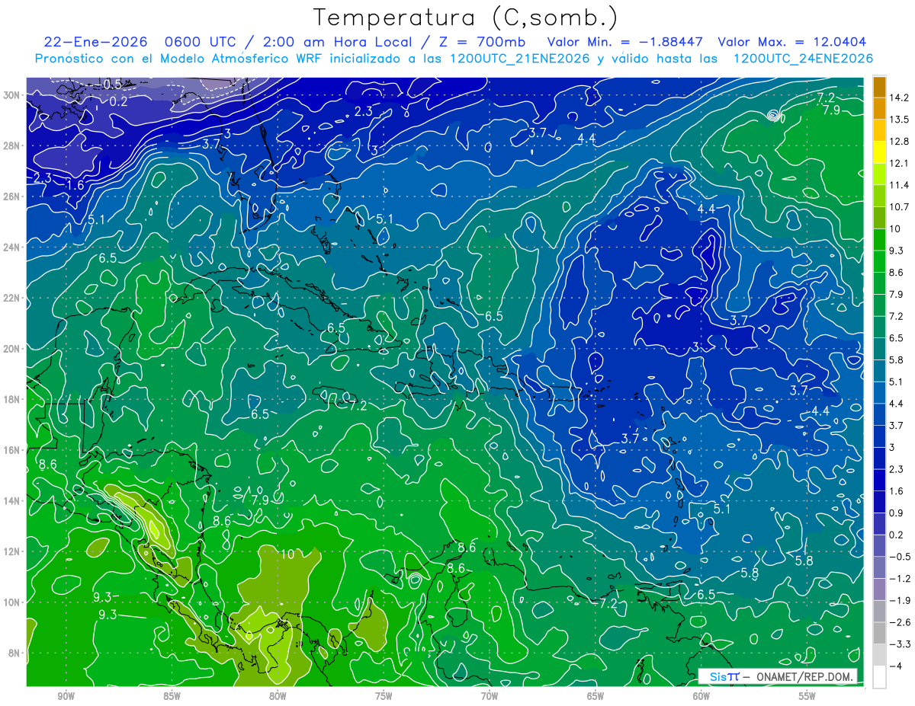Click legend value "-3.3"
The width and height of the screenshot is (915, 706).
click(x=901, y=644)
